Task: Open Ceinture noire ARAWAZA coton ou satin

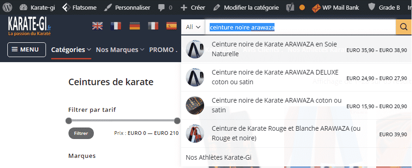Action: click(297, 105)
